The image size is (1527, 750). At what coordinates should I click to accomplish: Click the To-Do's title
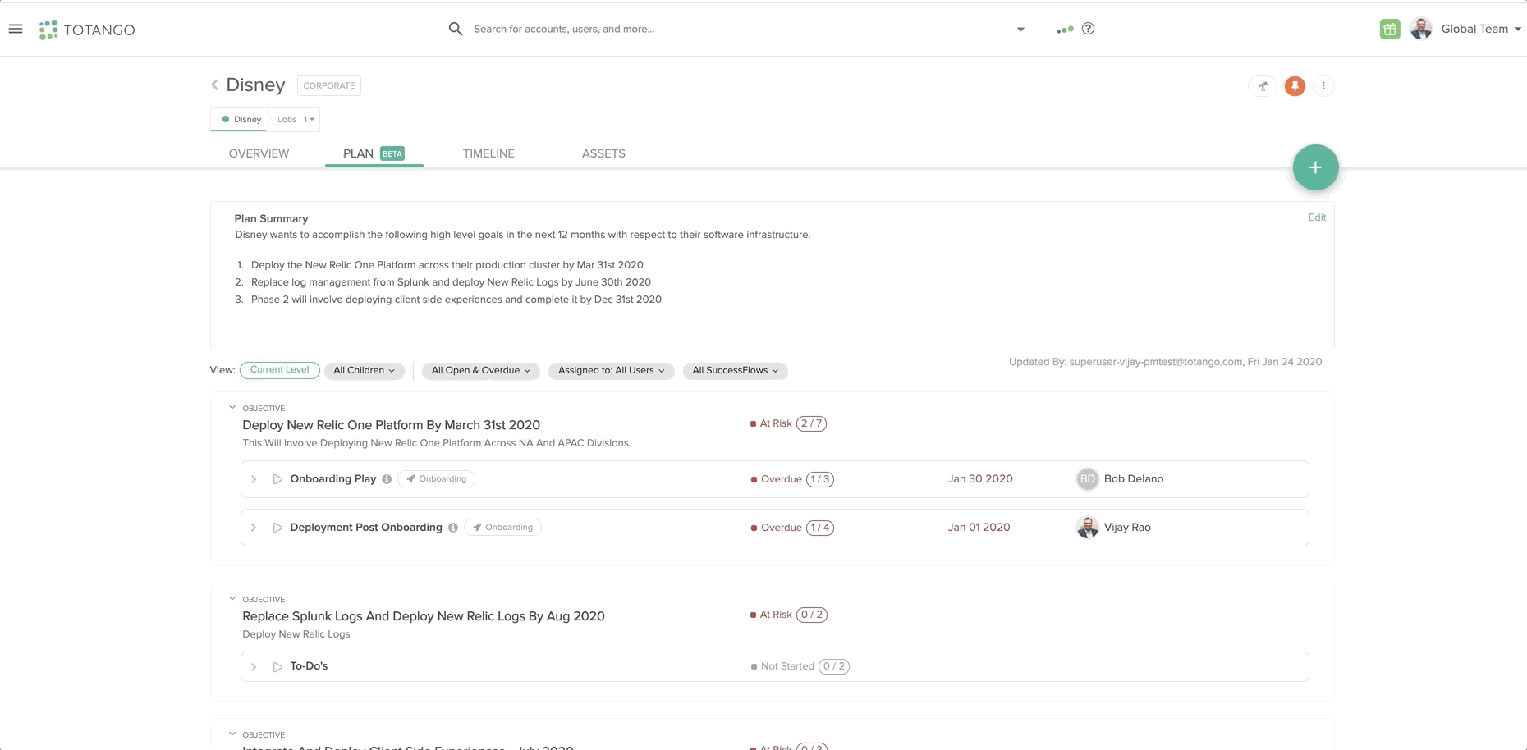[x=309, y=666]
